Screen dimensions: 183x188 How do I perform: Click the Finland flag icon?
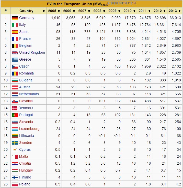15,177
